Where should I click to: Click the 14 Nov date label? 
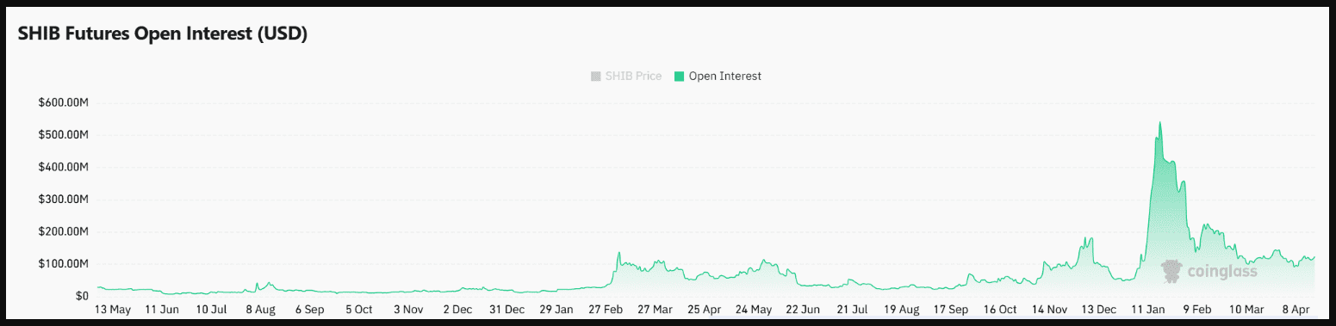click(1050, 310)
